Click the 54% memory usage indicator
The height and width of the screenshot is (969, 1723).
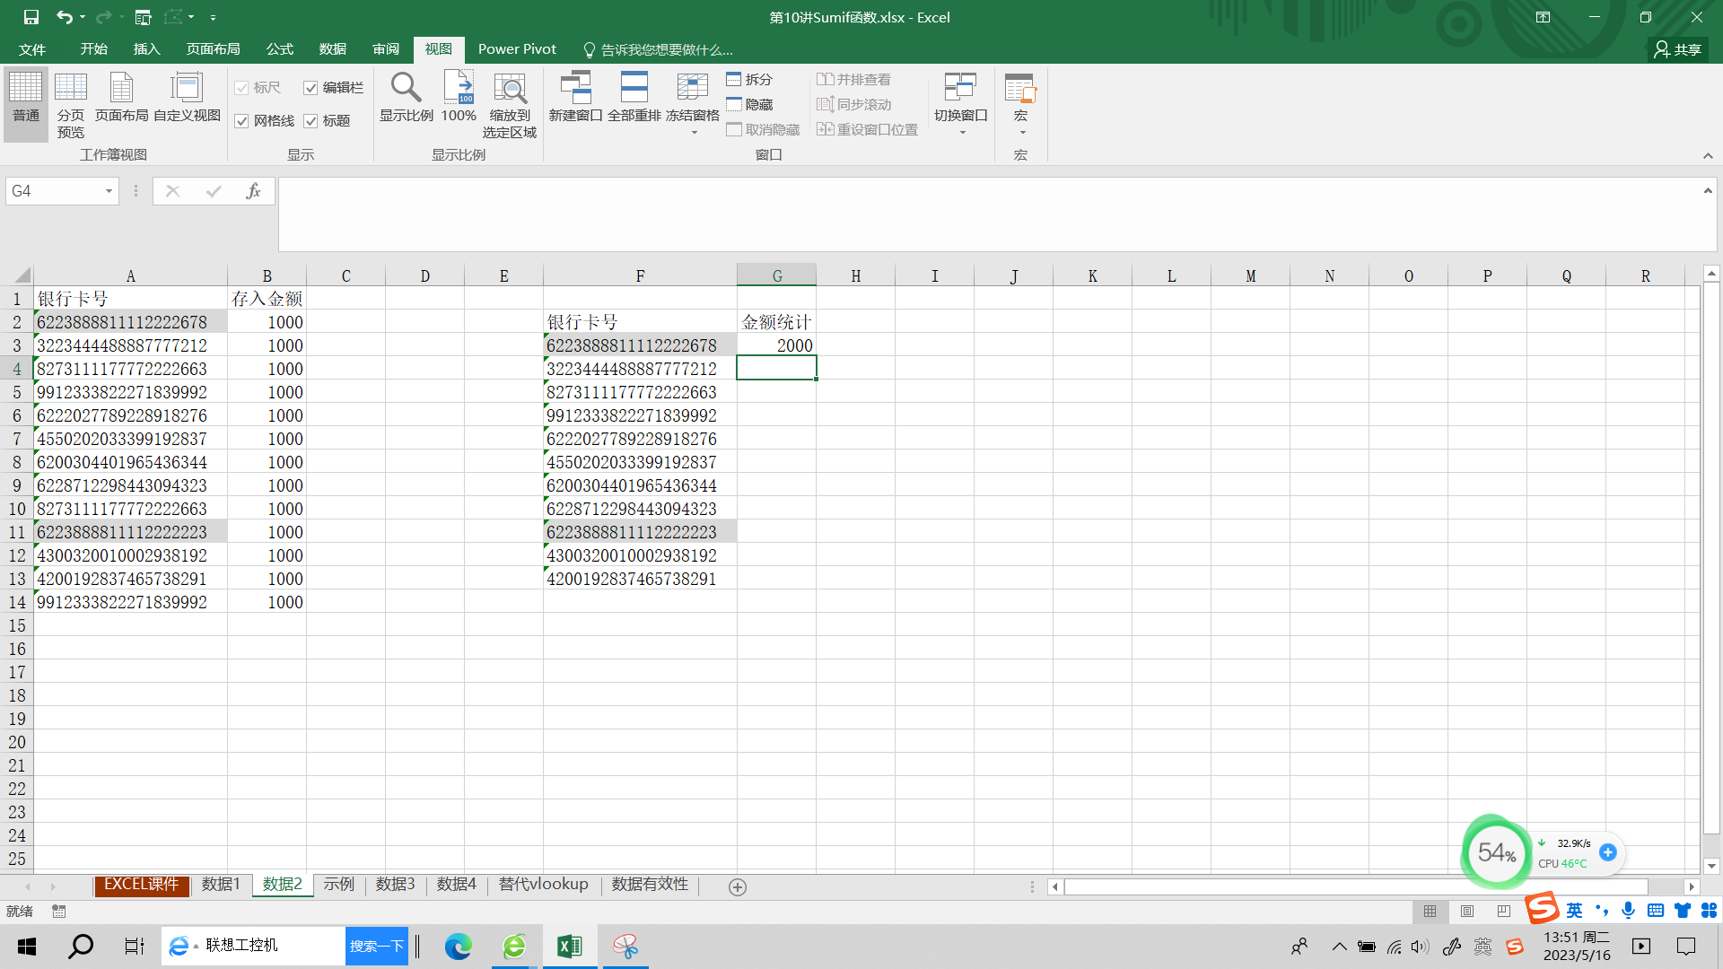[1495, 852]
